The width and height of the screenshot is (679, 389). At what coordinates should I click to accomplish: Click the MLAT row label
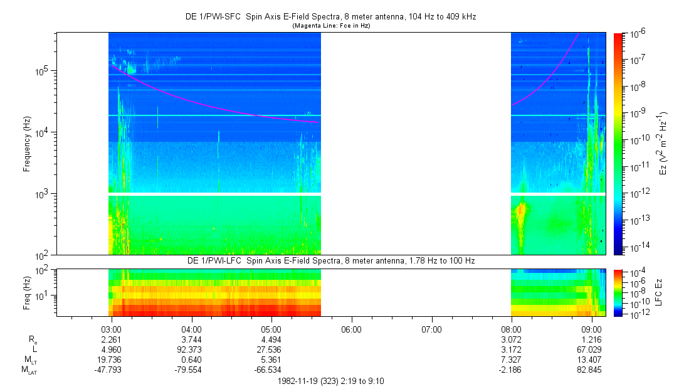tap(29, 370)
